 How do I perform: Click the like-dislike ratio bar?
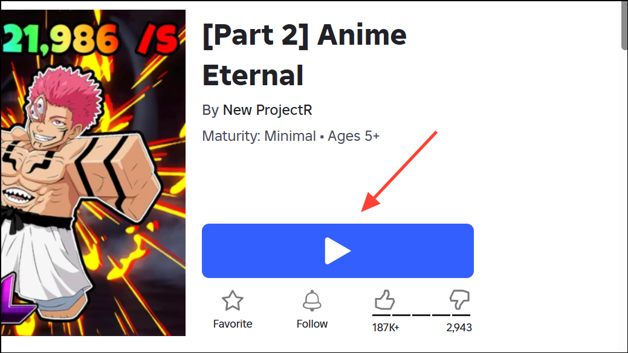pyautogui.click(x=421, y=316)
